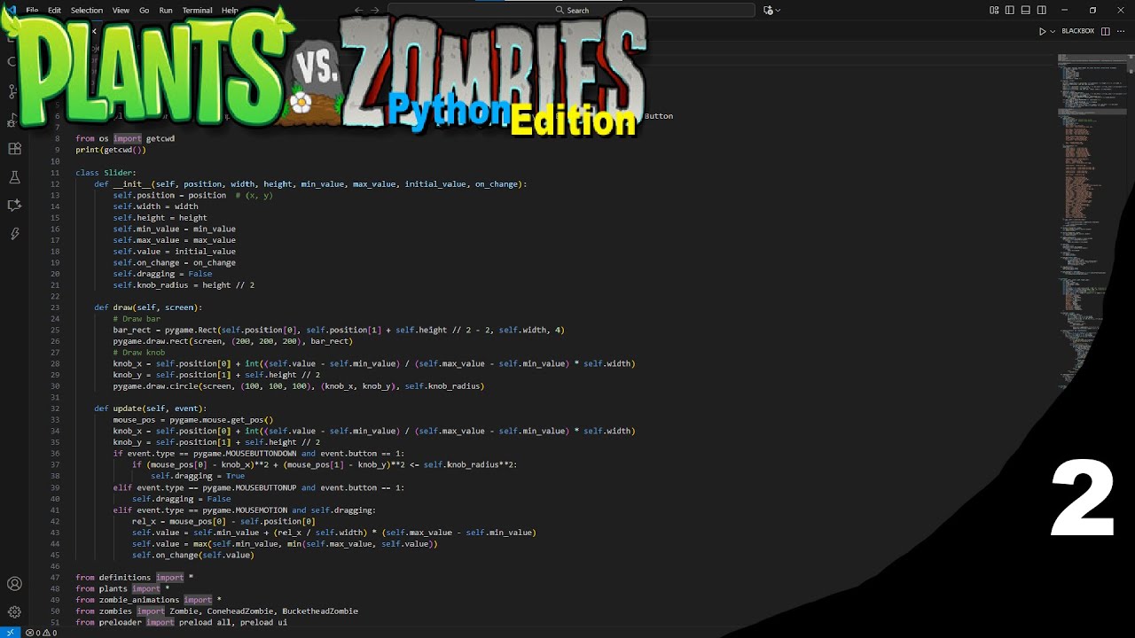Click the 'self.dragging = True' line

(198, 476)
